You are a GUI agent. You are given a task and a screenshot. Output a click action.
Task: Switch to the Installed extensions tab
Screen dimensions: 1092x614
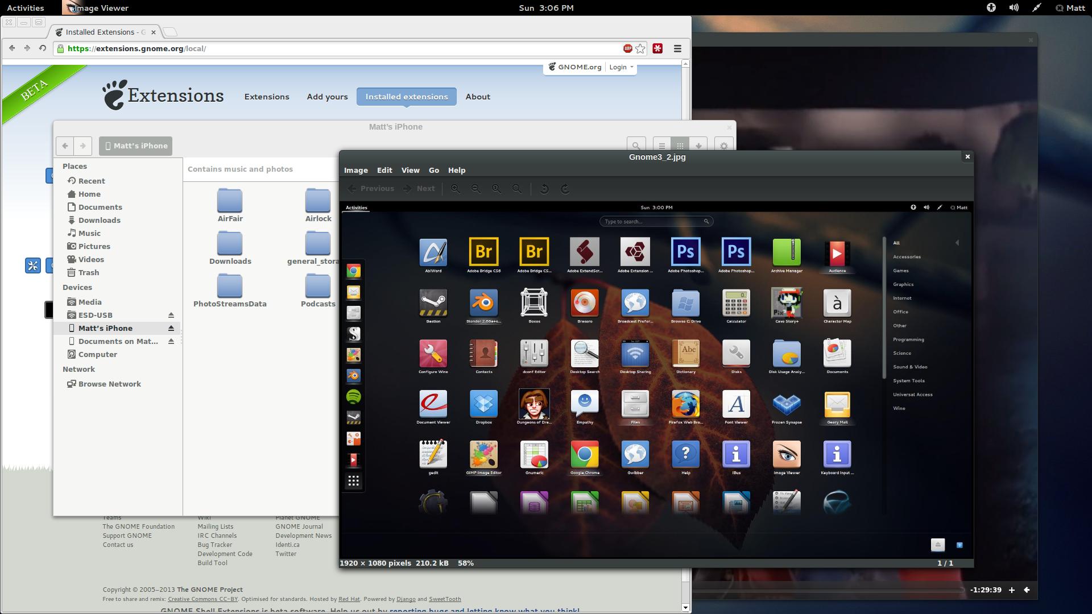[407, 97]
